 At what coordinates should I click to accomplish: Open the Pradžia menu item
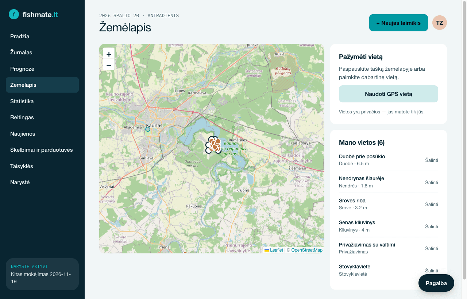42,36
